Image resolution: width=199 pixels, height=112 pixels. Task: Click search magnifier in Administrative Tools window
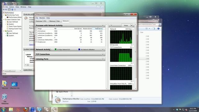click(x=160, y=24)
